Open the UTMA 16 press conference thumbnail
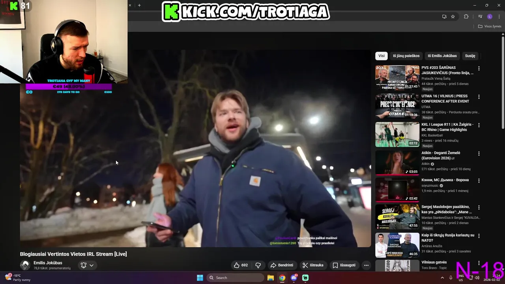The image size is (505, 284). click(397, 106)
